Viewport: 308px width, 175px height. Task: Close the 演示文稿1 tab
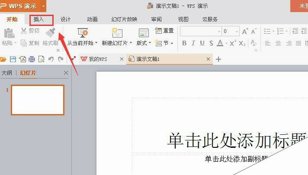tap(208, 59)
